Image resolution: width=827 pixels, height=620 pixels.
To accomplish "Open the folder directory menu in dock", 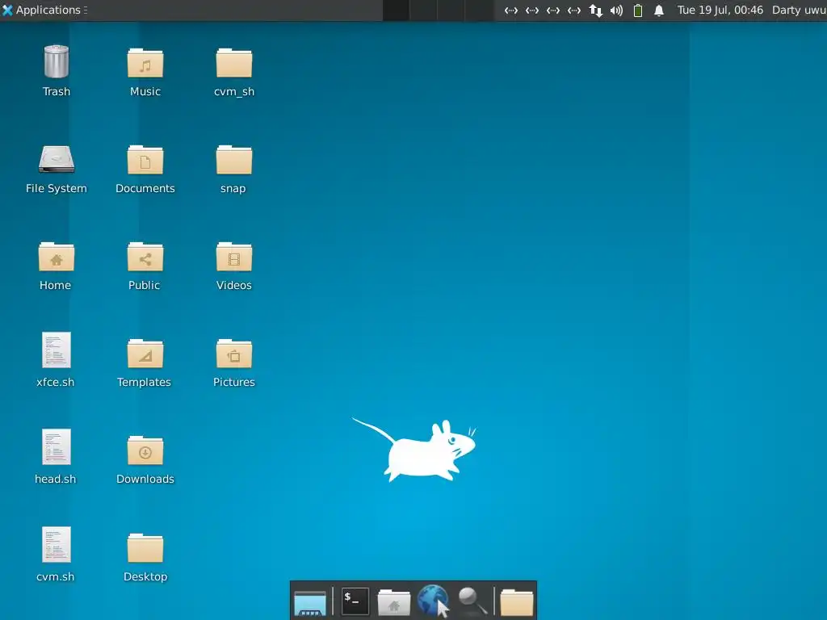I will point(516,602).
